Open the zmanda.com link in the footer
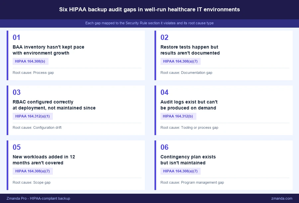This screenshot has height=203, width=299. click(282, 198)
